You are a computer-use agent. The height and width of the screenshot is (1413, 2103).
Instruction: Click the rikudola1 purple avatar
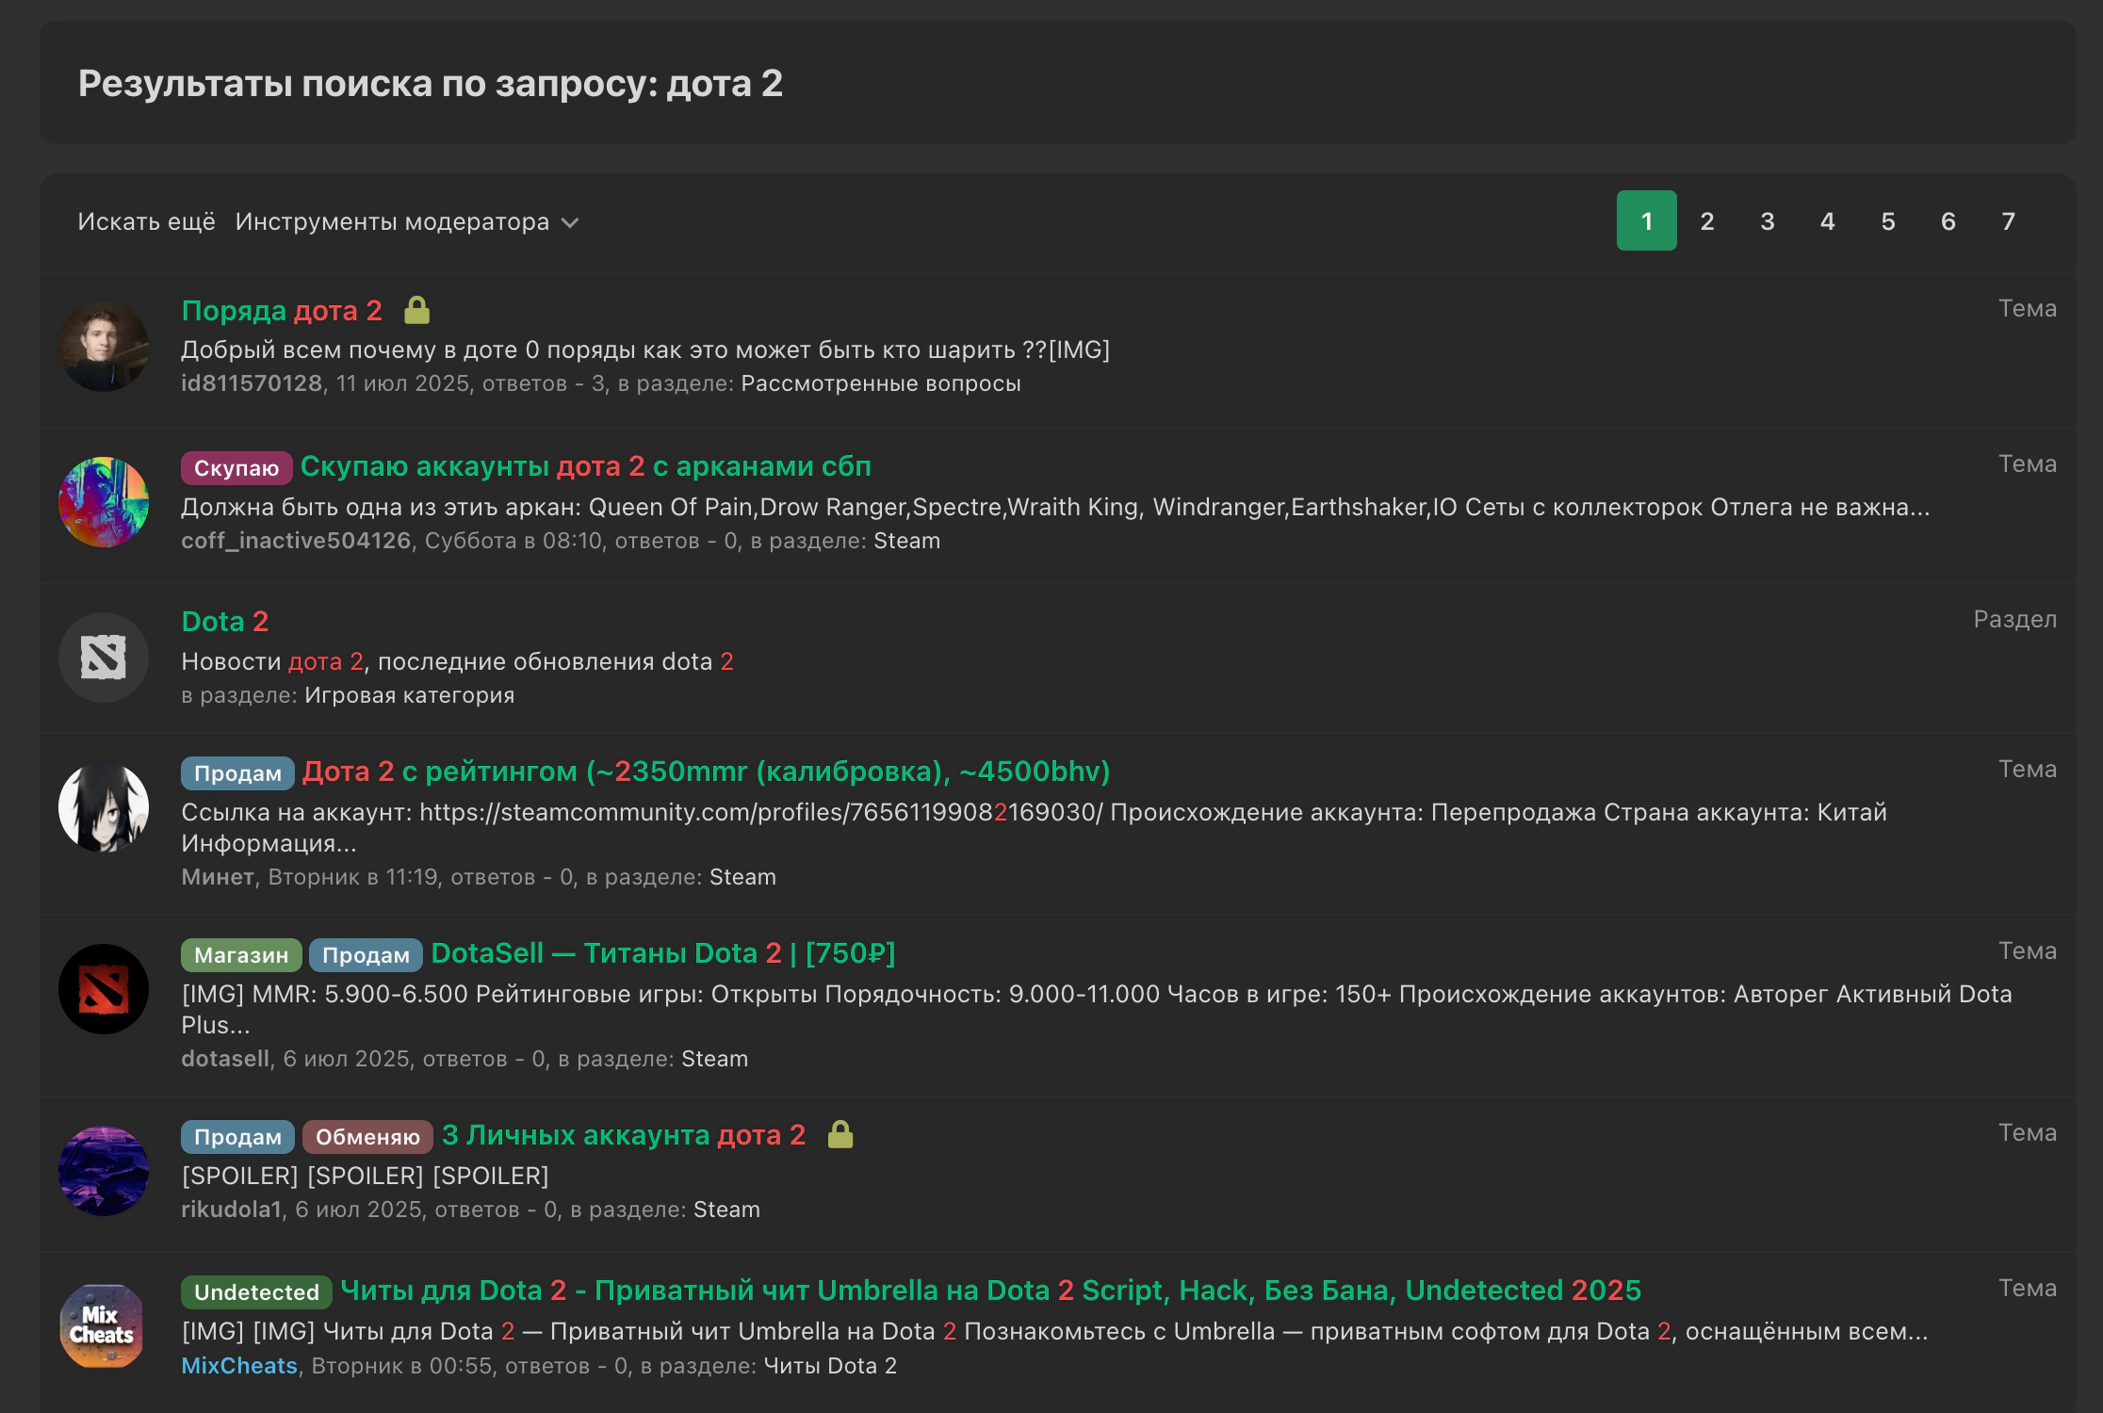pyautogui.click(x=104, y=1171)
